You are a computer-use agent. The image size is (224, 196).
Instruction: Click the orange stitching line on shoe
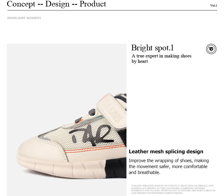click(x=94, y=149)
